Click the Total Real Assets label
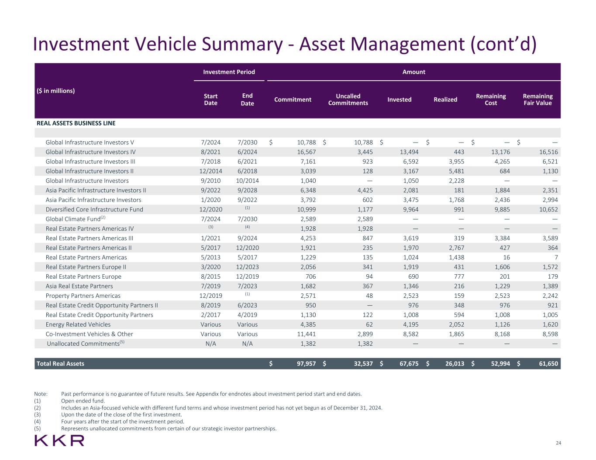Image resolution: width=596 pixels, height=460 pixels. click(x=60, y=363)
